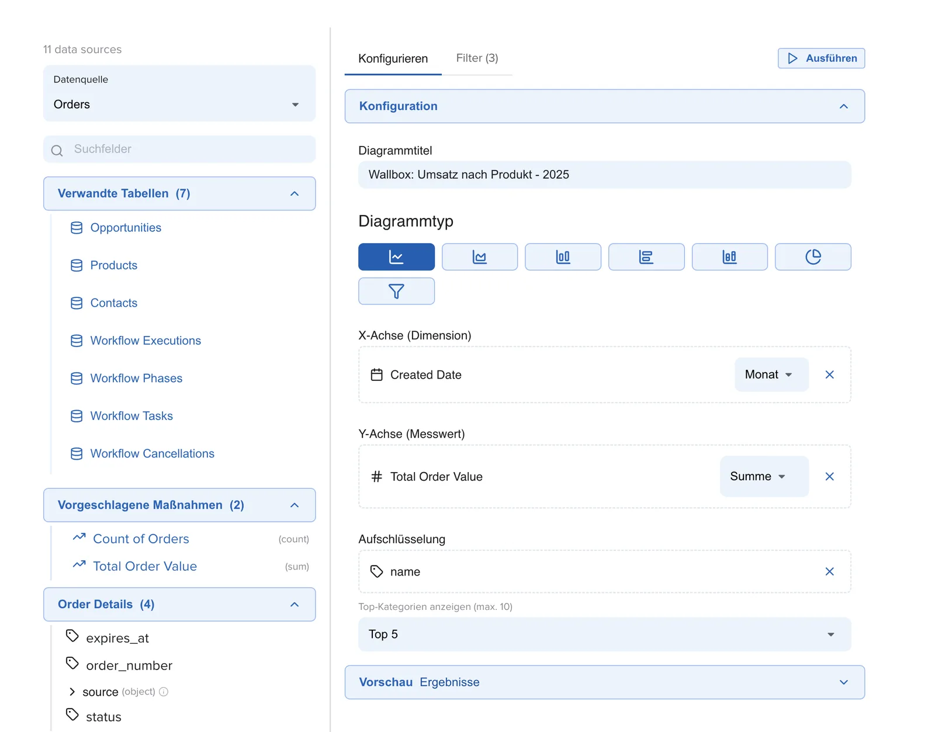
Task: Run the query with Ausführen
Action: click(821, 58)
